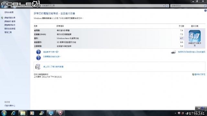
Task: Click the shield icon beside 重新執行評定
Action: (193, 74)
